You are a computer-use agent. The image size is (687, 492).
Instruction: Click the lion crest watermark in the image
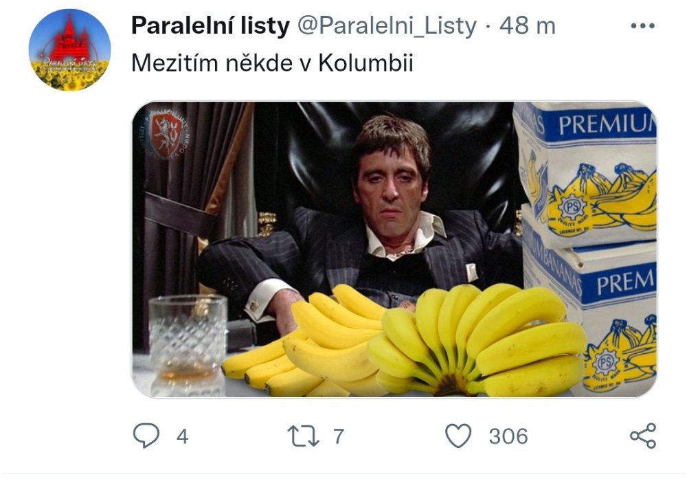[166, 133]
